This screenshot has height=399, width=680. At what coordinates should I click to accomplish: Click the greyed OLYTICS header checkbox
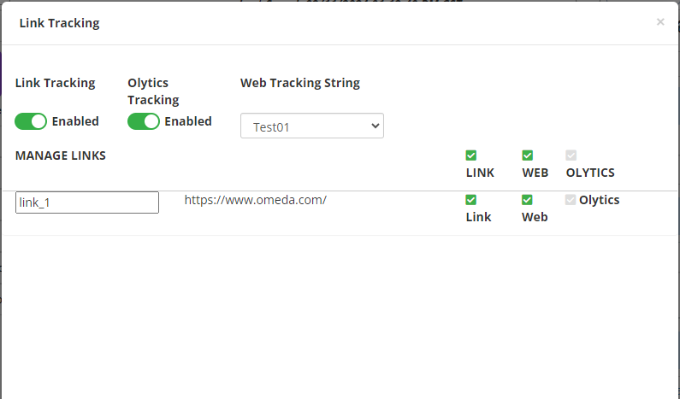(571, 155)
